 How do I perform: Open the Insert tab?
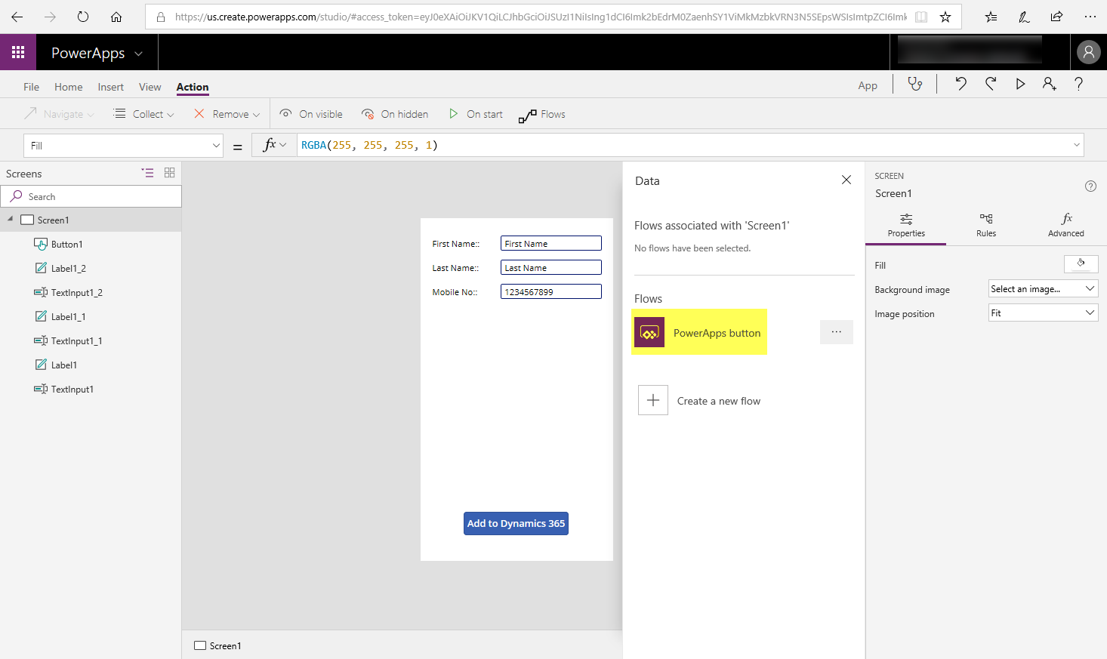pyautogui.click(x=111, y=87)
